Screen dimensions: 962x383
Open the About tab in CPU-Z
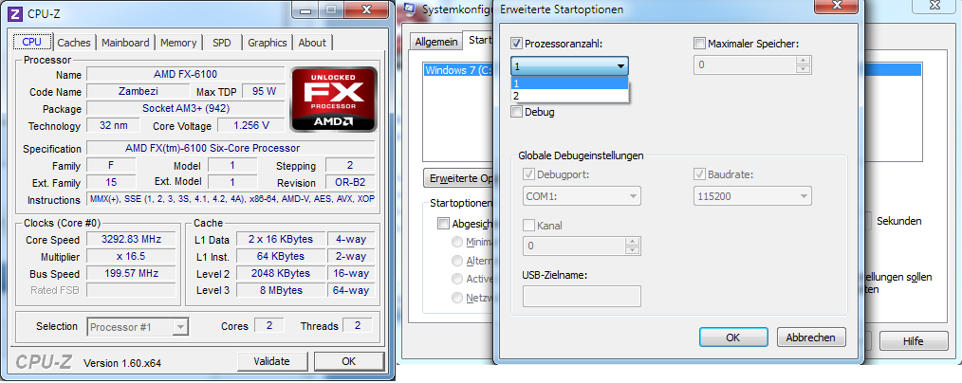point(312,43)
